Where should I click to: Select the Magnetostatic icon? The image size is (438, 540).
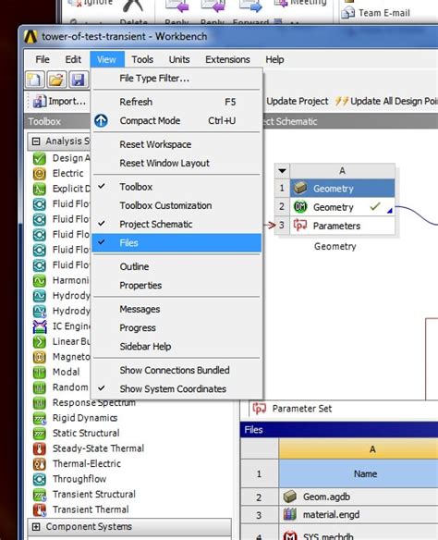pyautogui.click(x=39, y=357)
